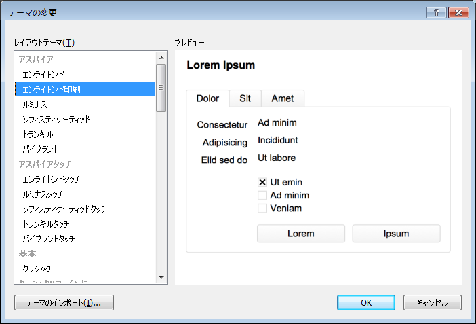
Task: Click the Lorem Ipsum preview heading
Action: (220, 65)
